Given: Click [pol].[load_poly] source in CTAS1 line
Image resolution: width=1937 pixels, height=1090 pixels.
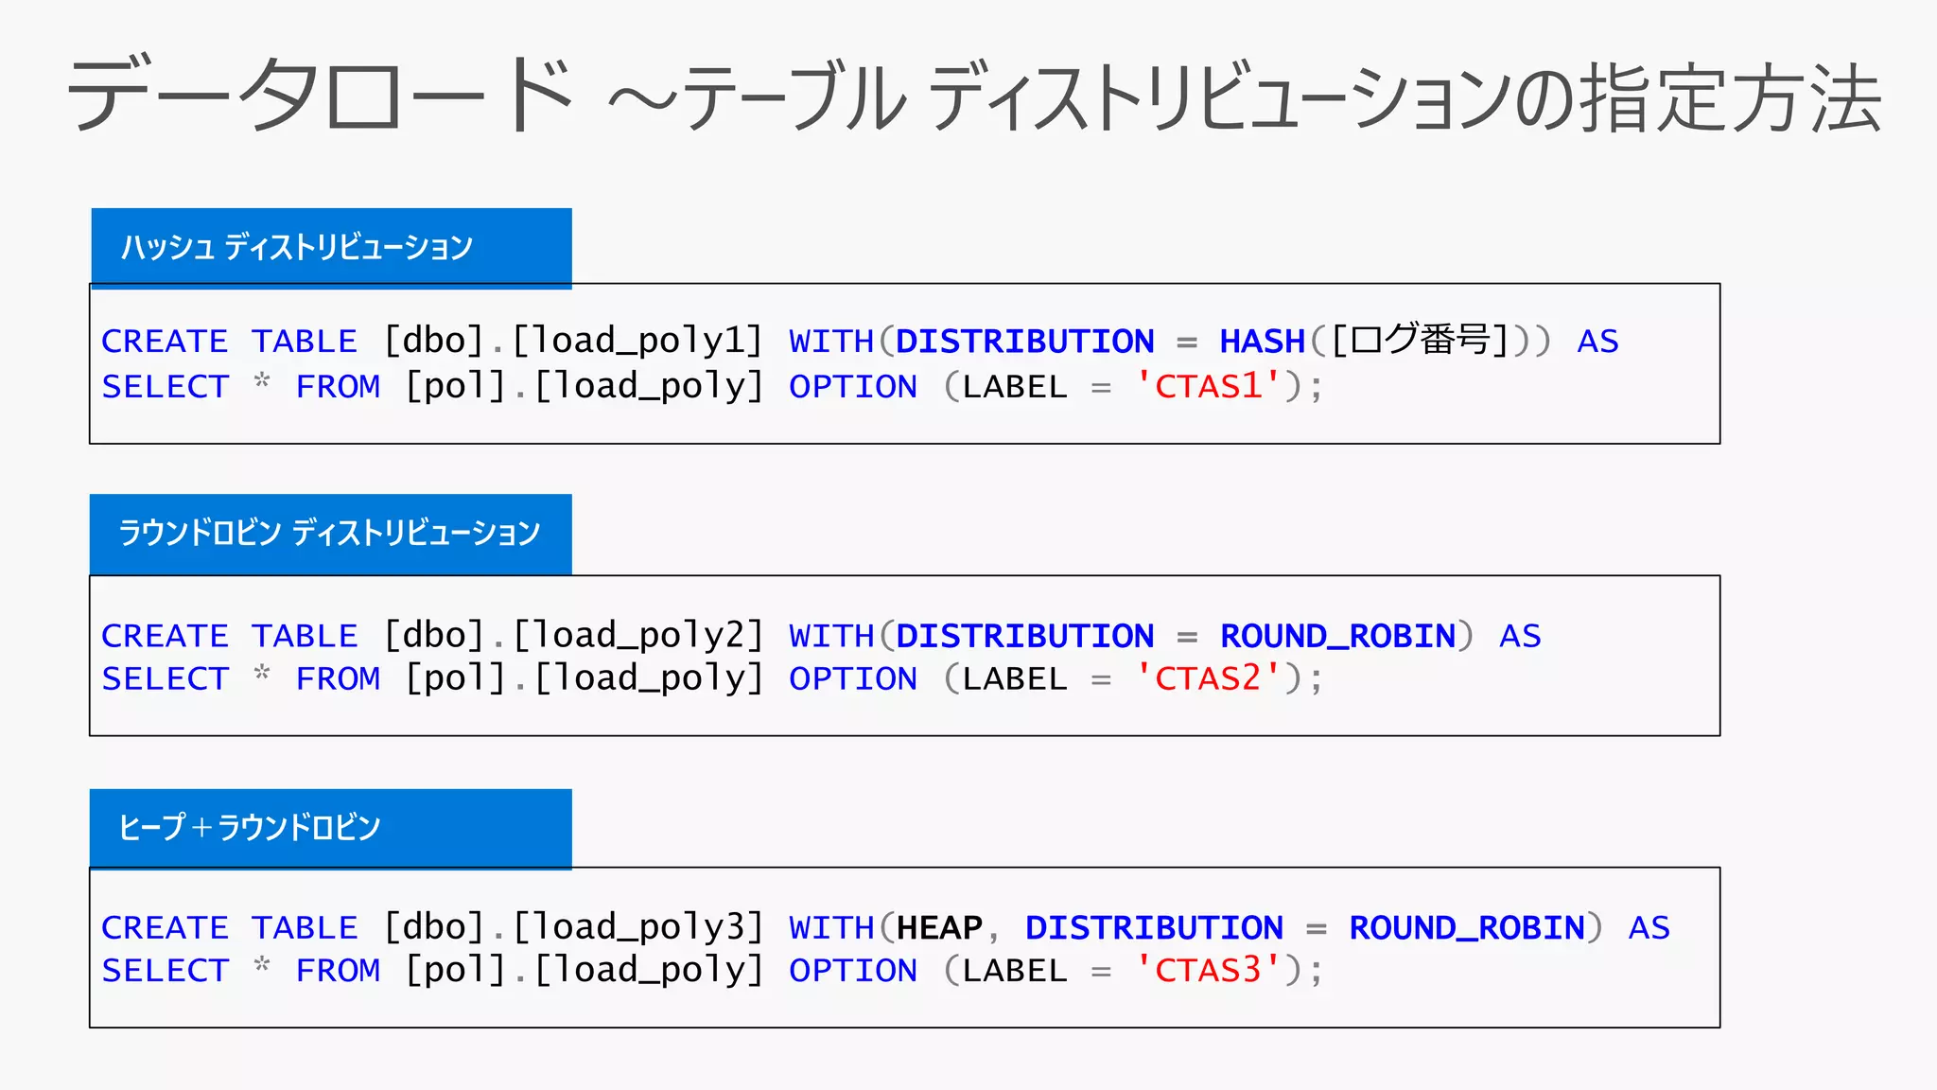Looking at the screenshot, I should pos(585,387).
